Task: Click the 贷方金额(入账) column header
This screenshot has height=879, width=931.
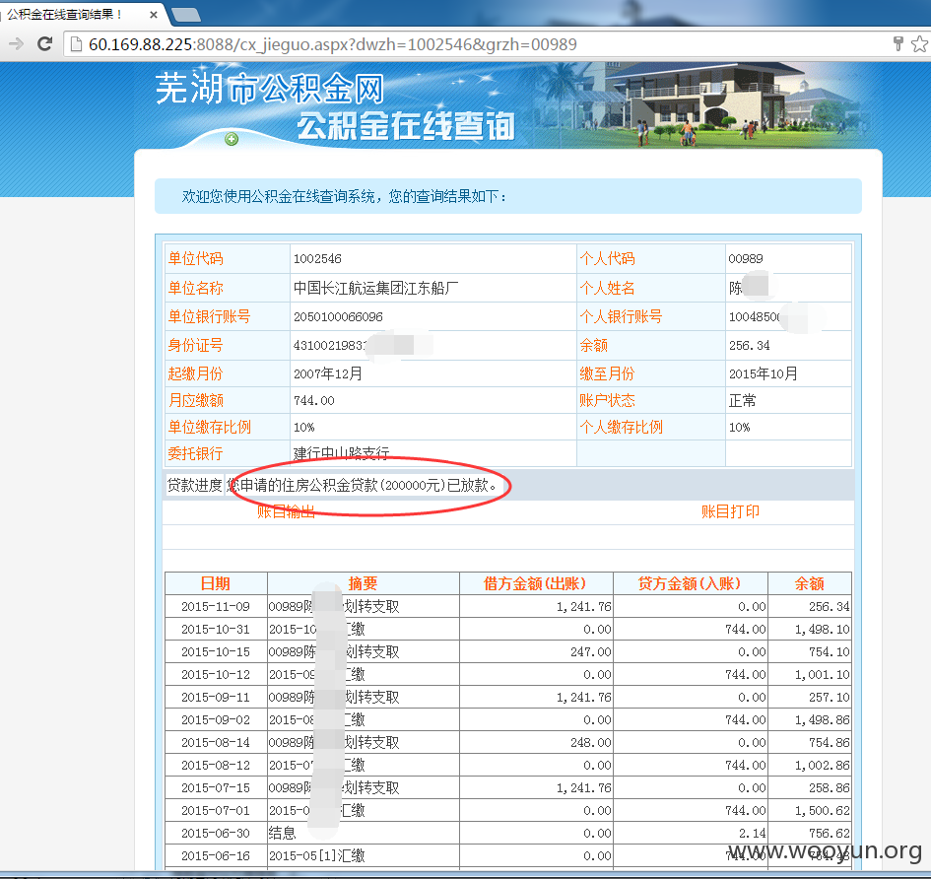Action: pos(690,583)
